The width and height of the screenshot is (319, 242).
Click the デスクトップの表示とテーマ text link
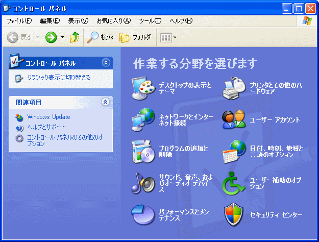coord(185,88)
